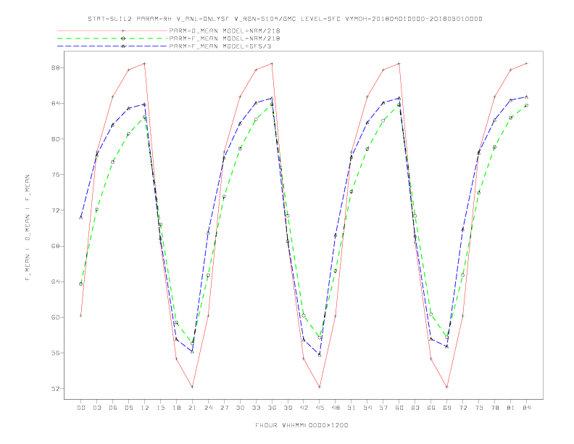The image size is (574, 444).
Task: Click x-axis tick label 09
Action: coord(128,408)
